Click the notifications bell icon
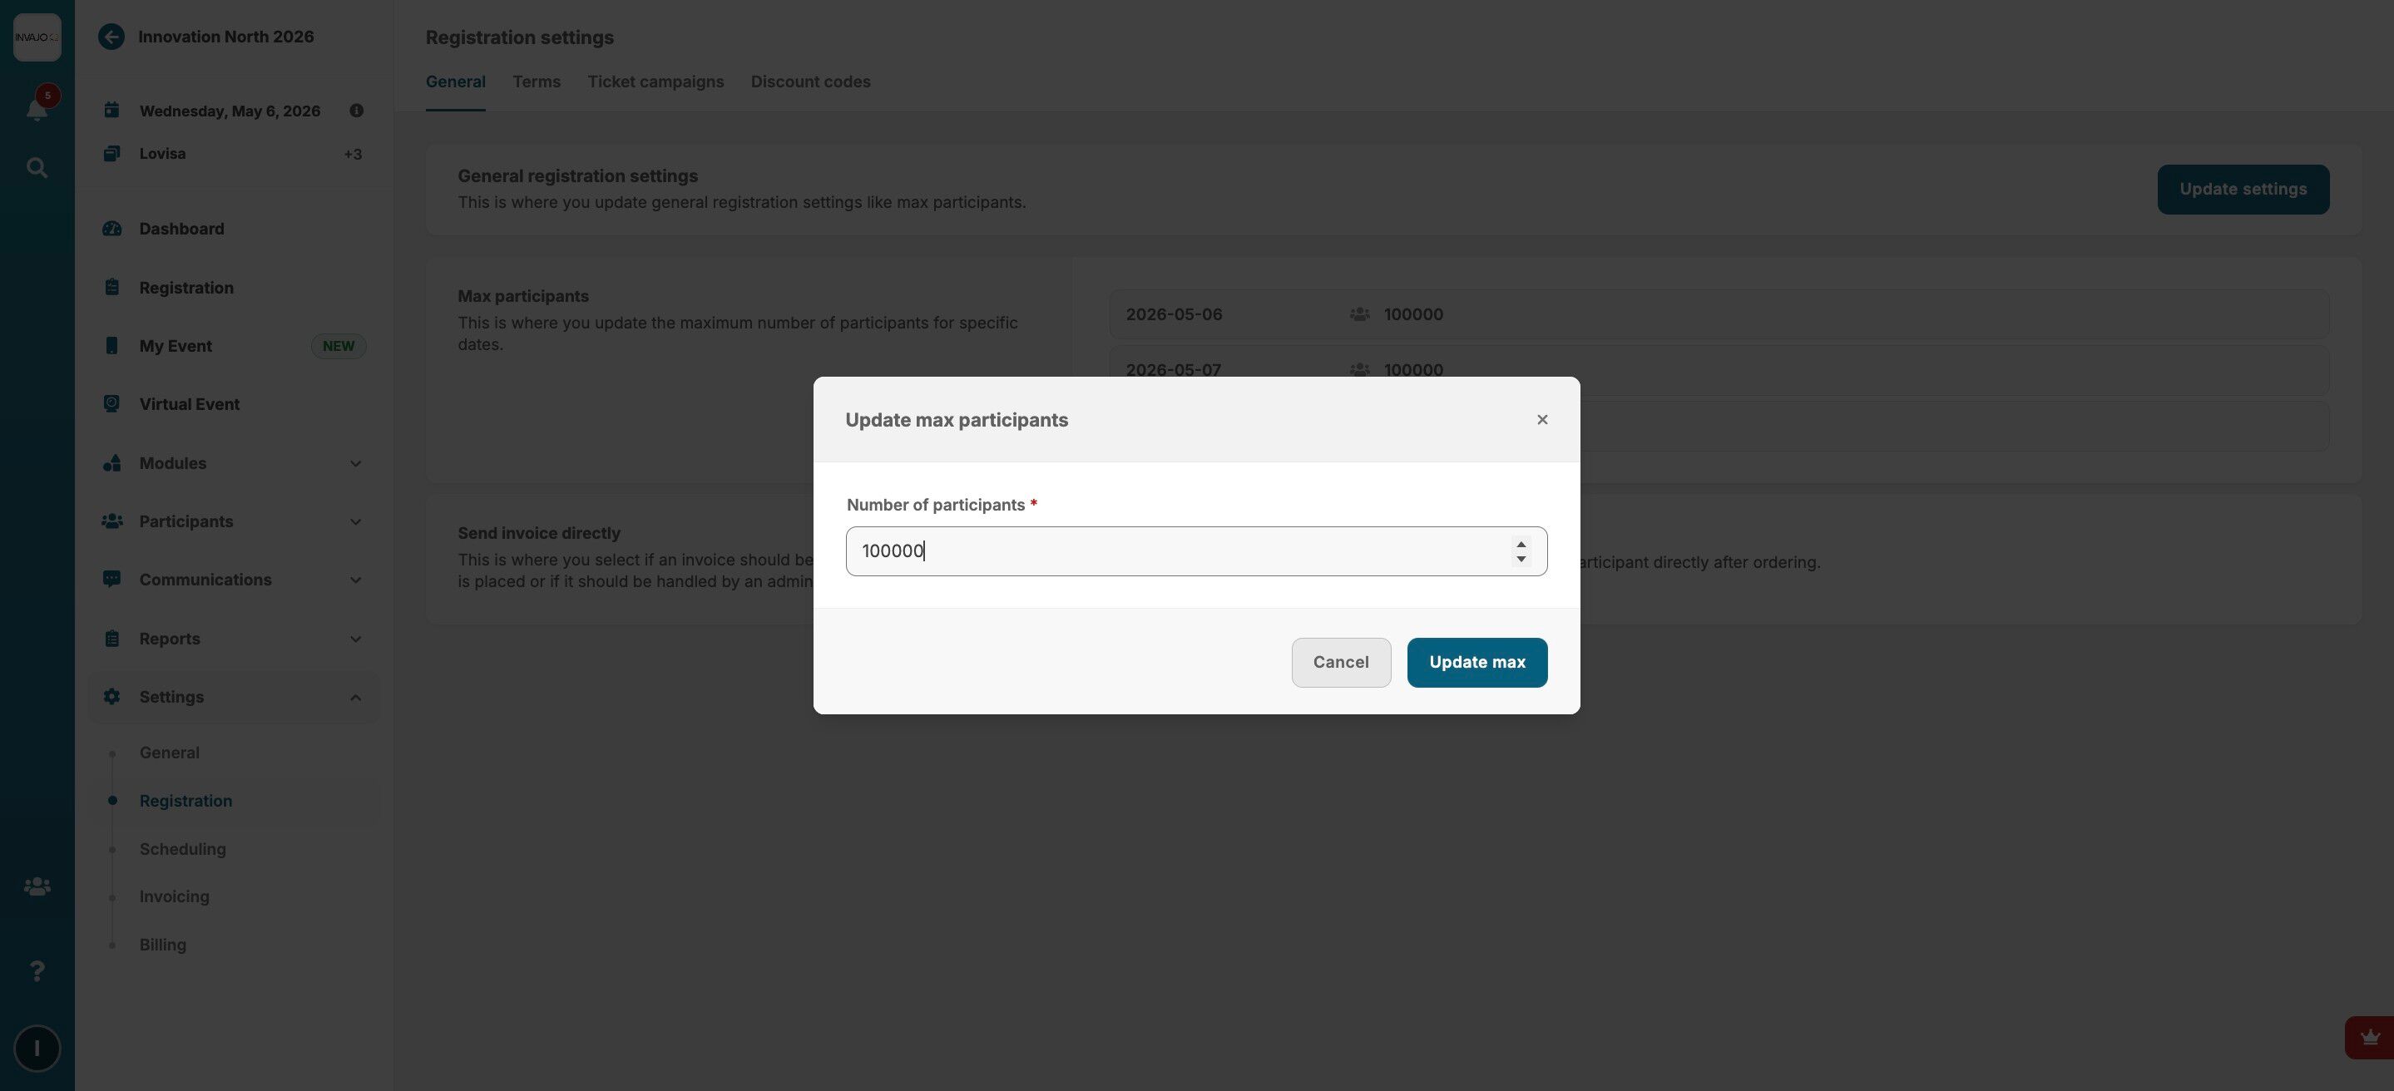This screenshot has width=2394, height=1091. click(37, 109)
